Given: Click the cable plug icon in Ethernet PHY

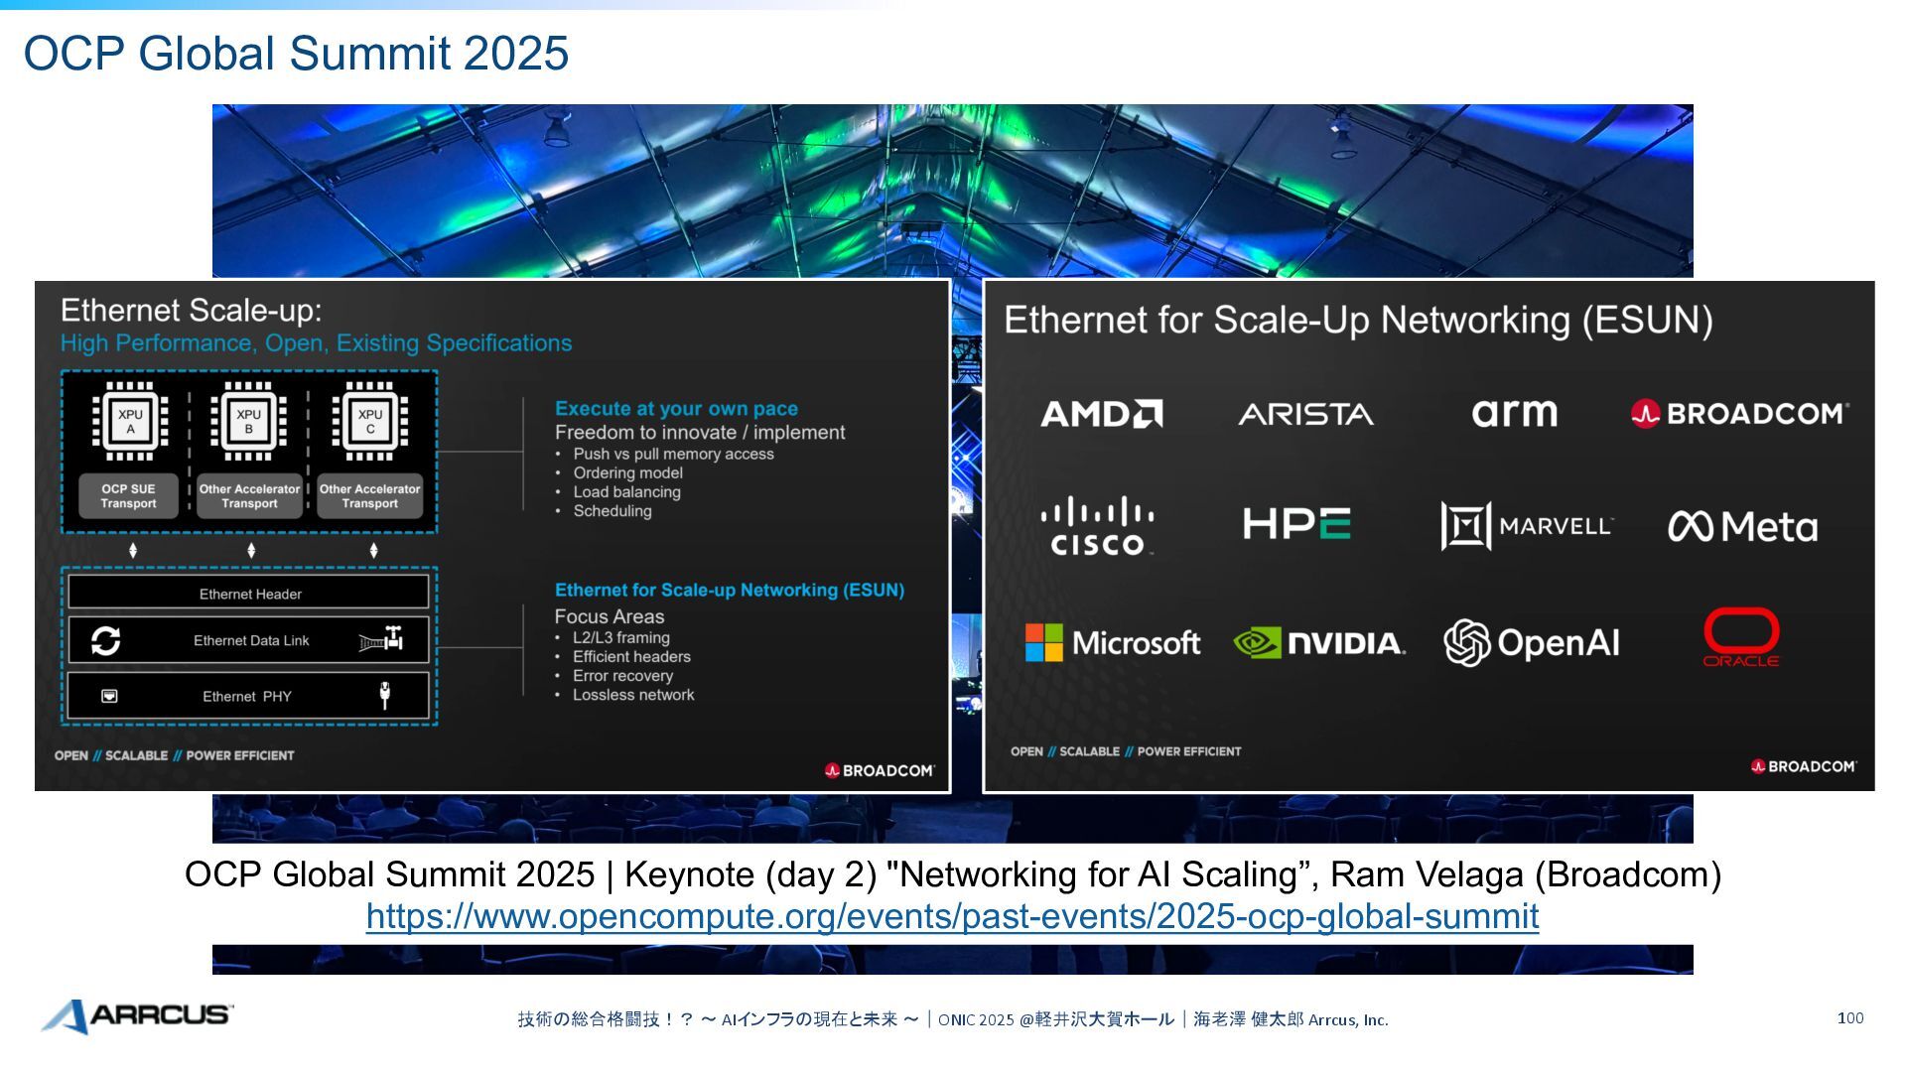Looking at the screenshot, I should [x=385, y=695].
